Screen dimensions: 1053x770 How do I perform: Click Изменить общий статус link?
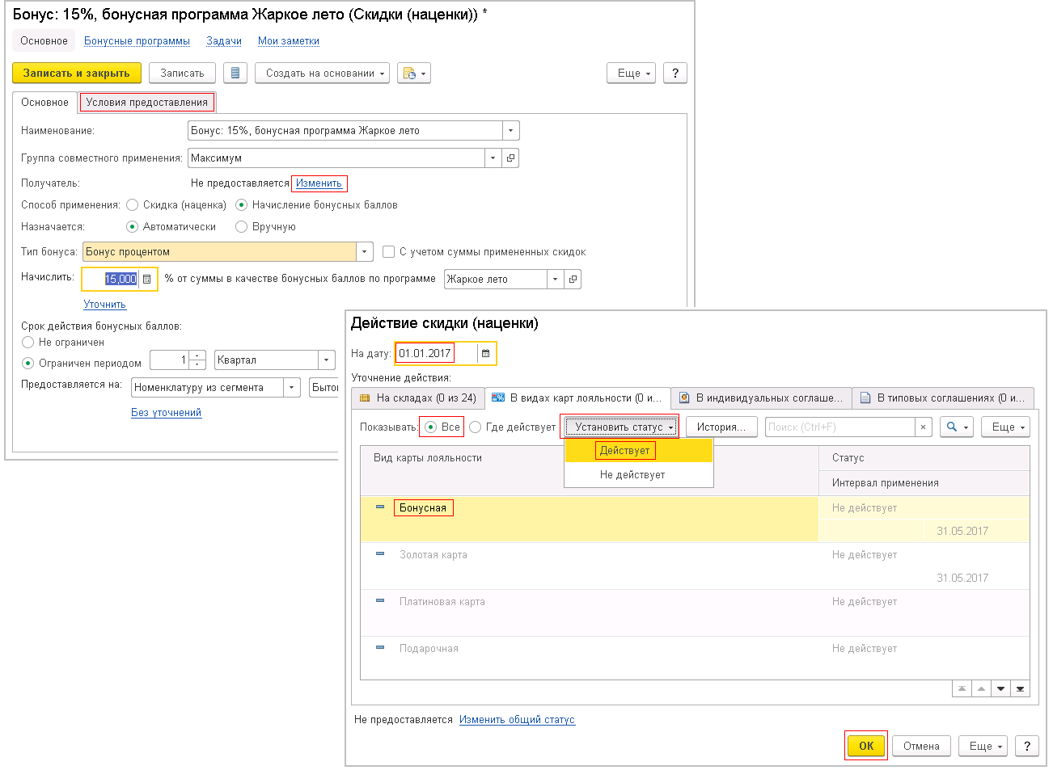(517, 720)
